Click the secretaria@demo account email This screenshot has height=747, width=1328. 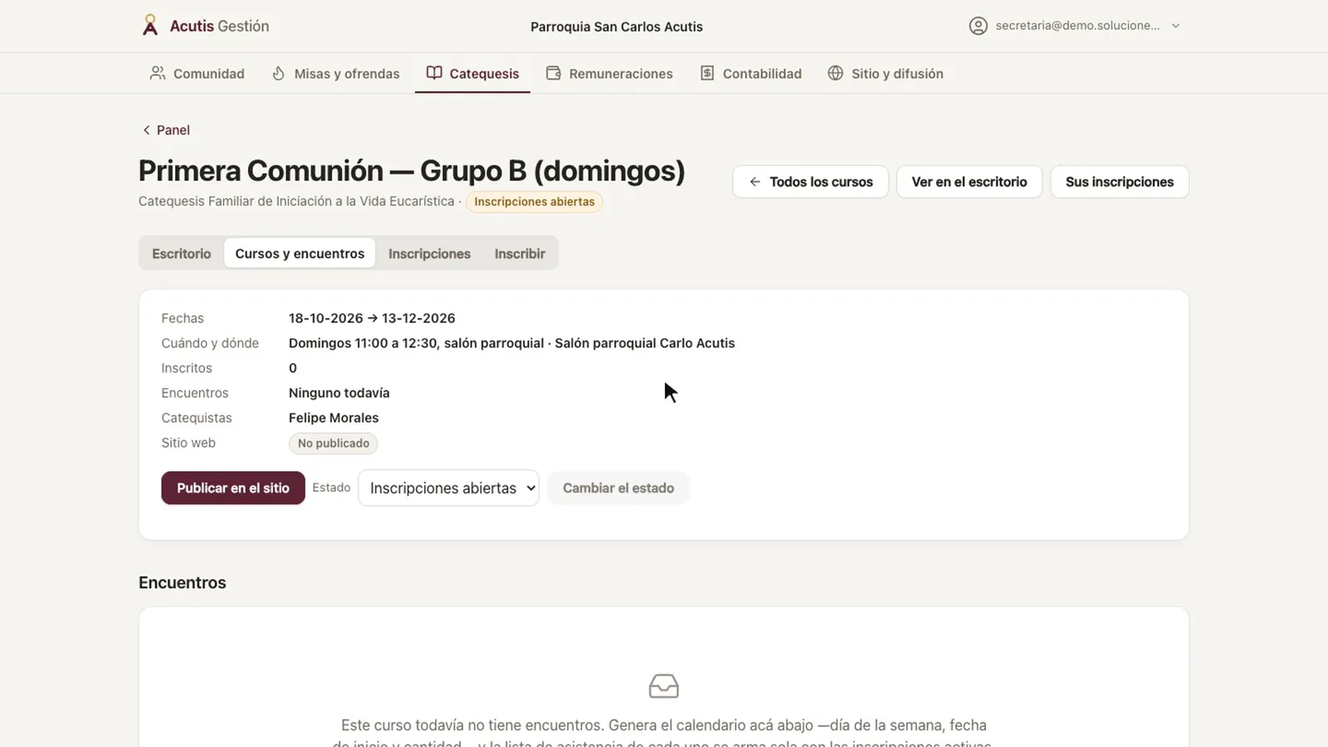pyautogui.click(x=1077, y=26)
